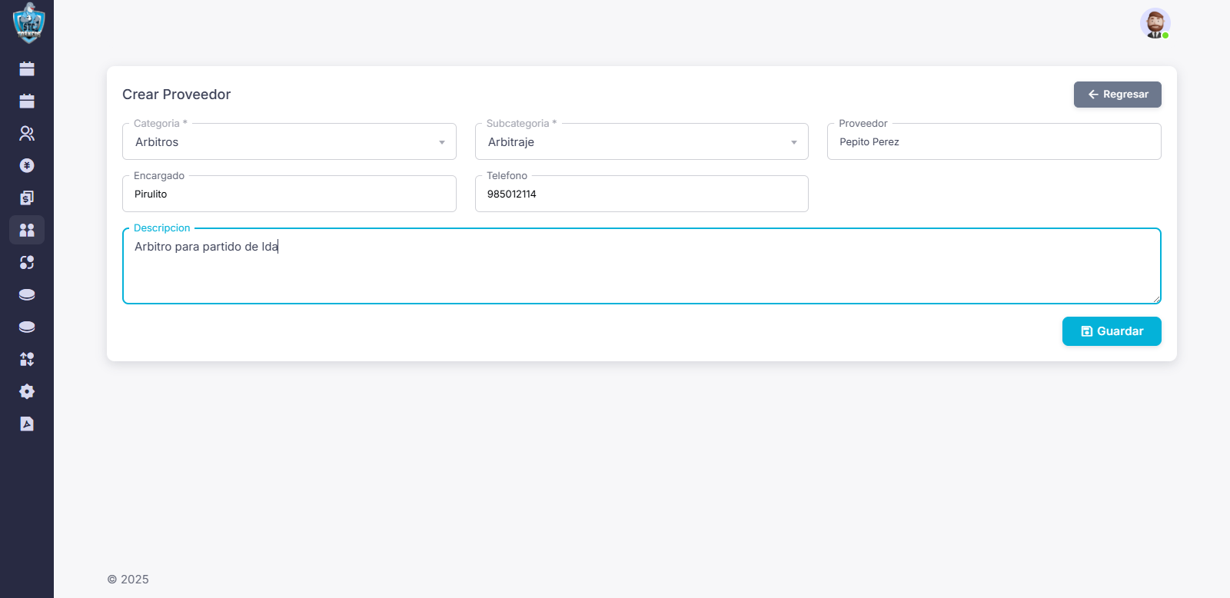
Task: Click the shapes and circles sidebar icon
Action: (27, 263)
